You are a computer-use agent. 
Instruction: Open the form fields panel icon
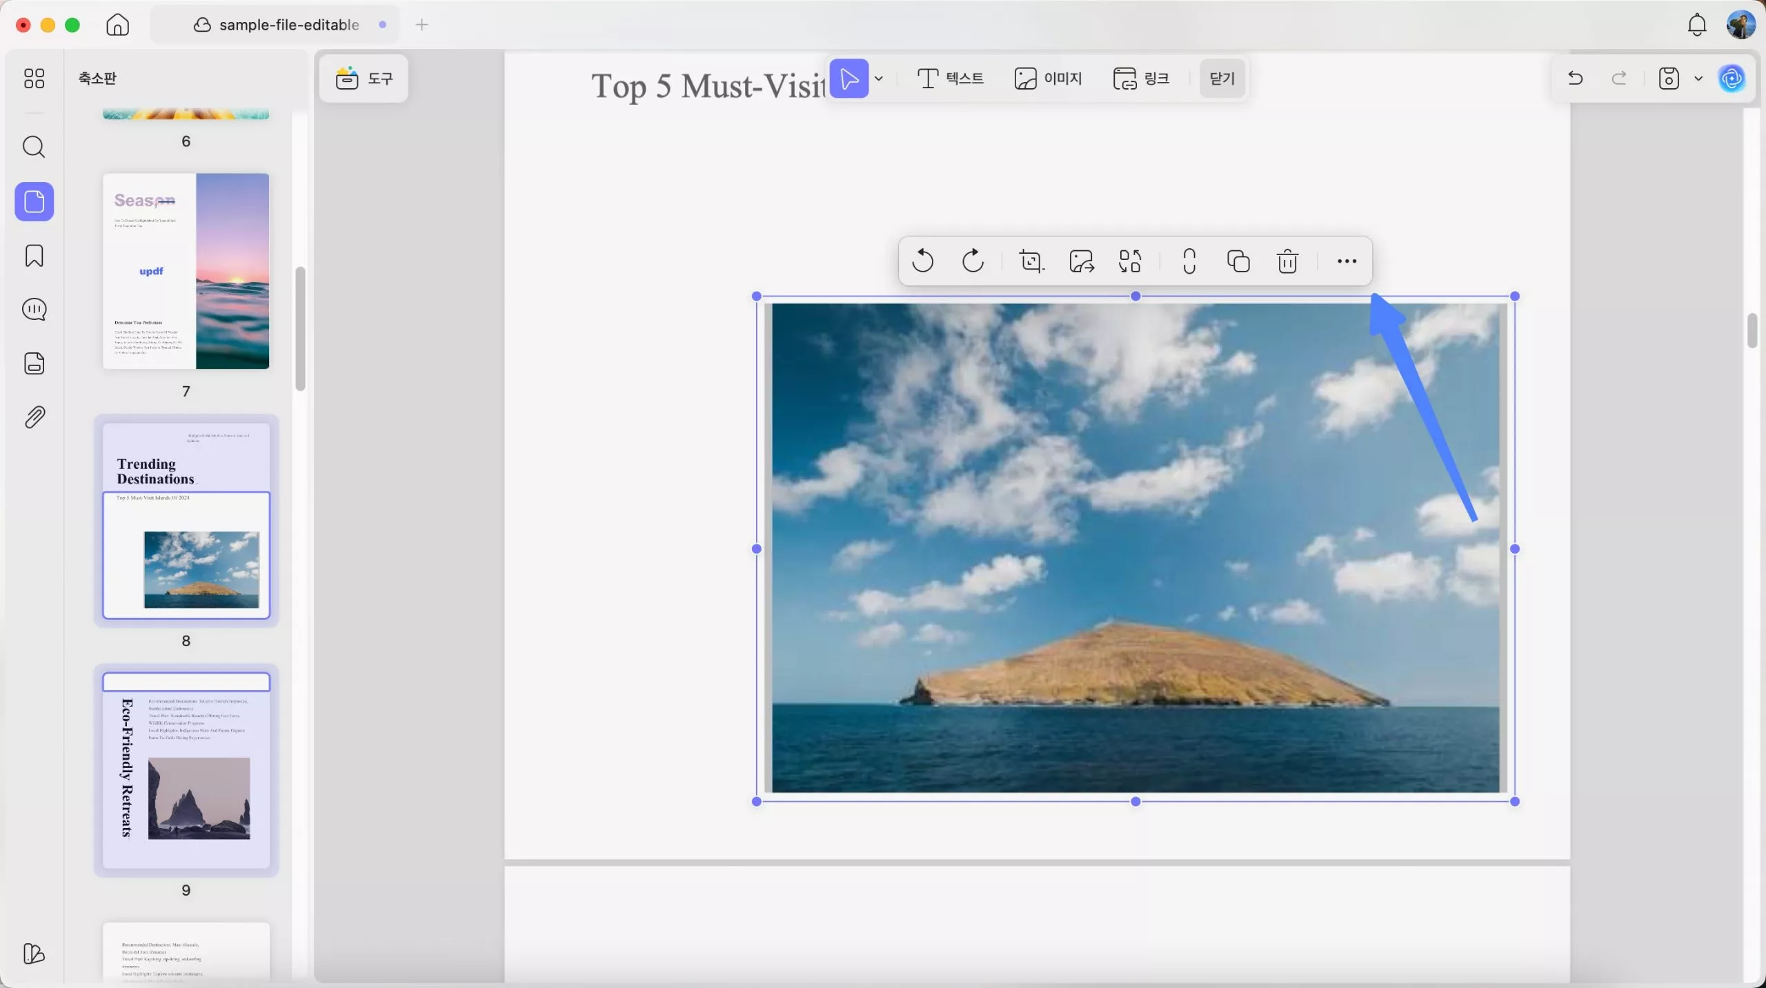coord(34,363)
